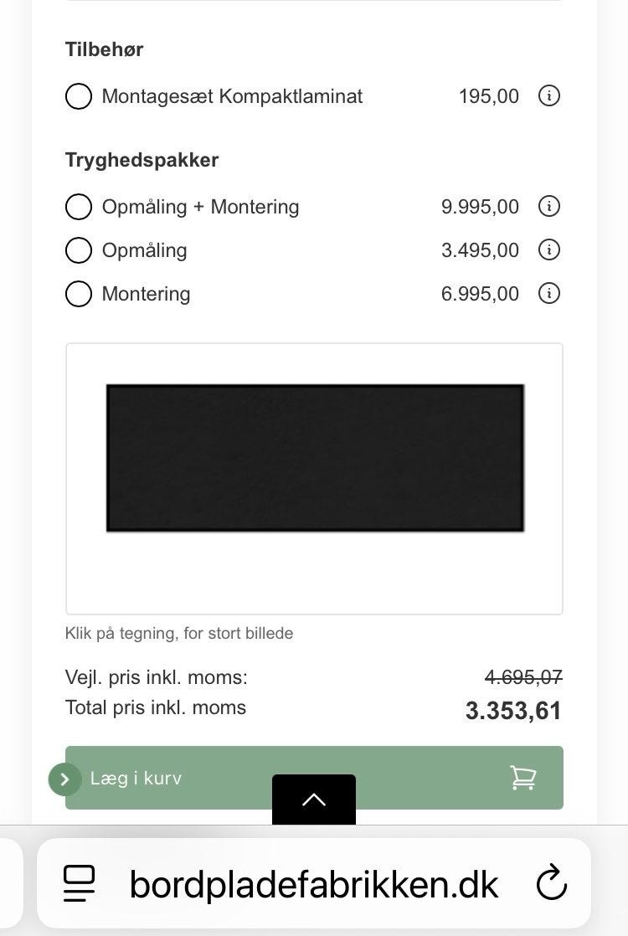Expand the black up-arrow panel tab

tap(314, 800)
